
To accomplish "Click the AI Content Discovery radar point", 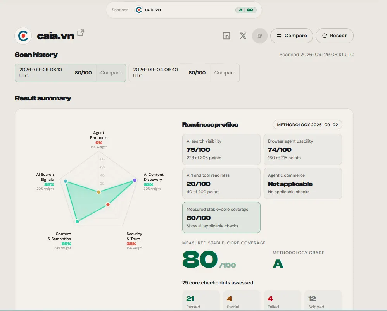I will [x=135, y=180].
